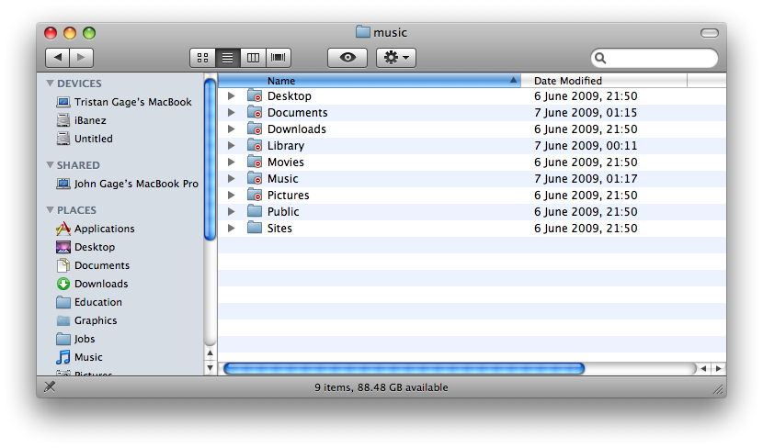Click customize icon in status bar
The image size is (763, 448).
pyautogui.click(x=50, y=386)
